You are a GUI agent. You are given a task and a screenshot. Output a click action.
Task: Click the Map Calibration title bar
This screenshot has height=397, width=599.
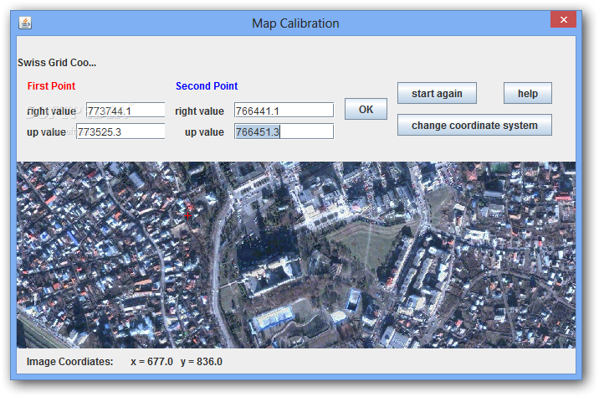click(295, 23)
